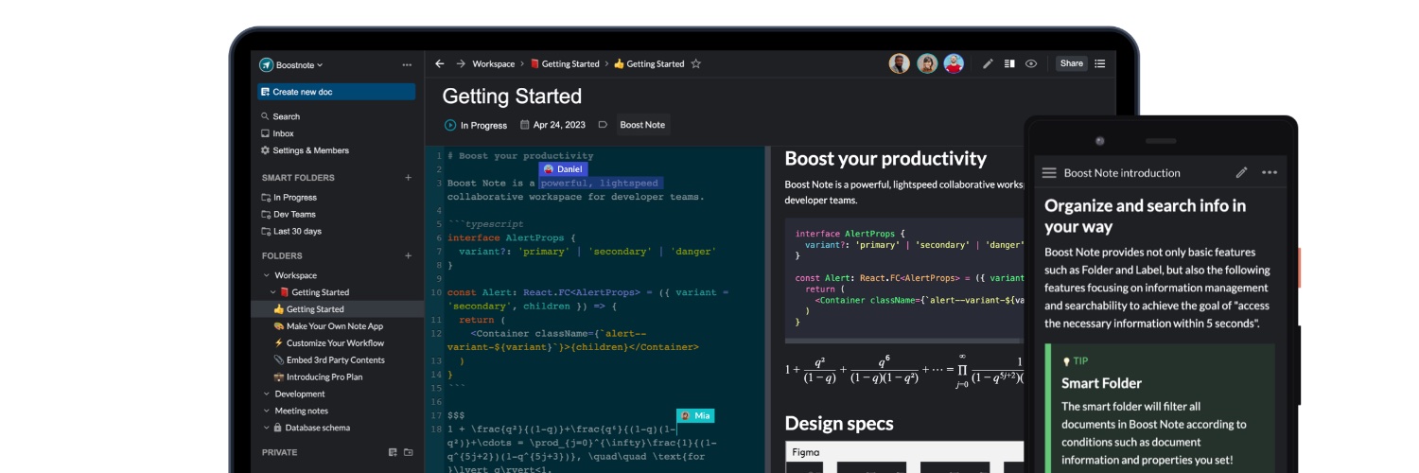This screenshot has width=1419, height=473.
Task: Open the three-dot menu on the phone
Action: [1270, 172]
